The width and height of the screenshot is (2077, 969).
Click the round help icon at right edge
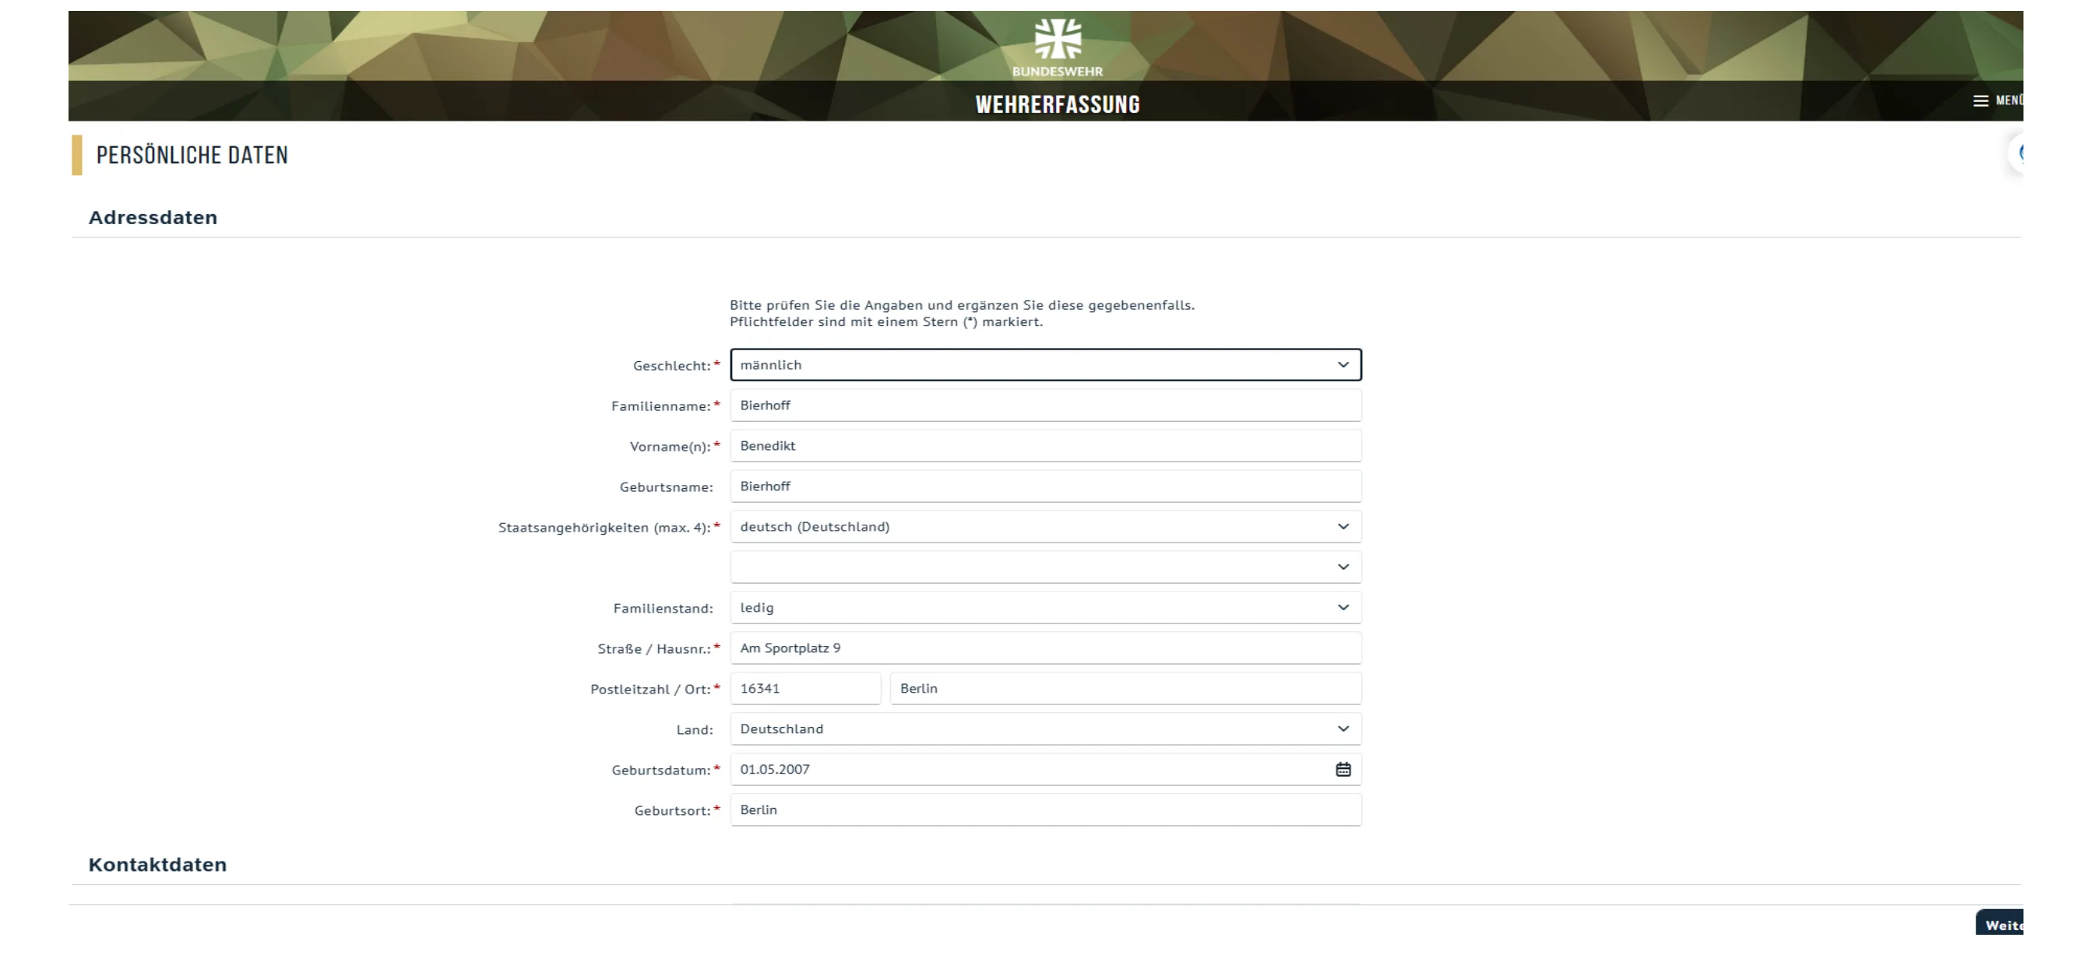click(x=2019, y=153)
